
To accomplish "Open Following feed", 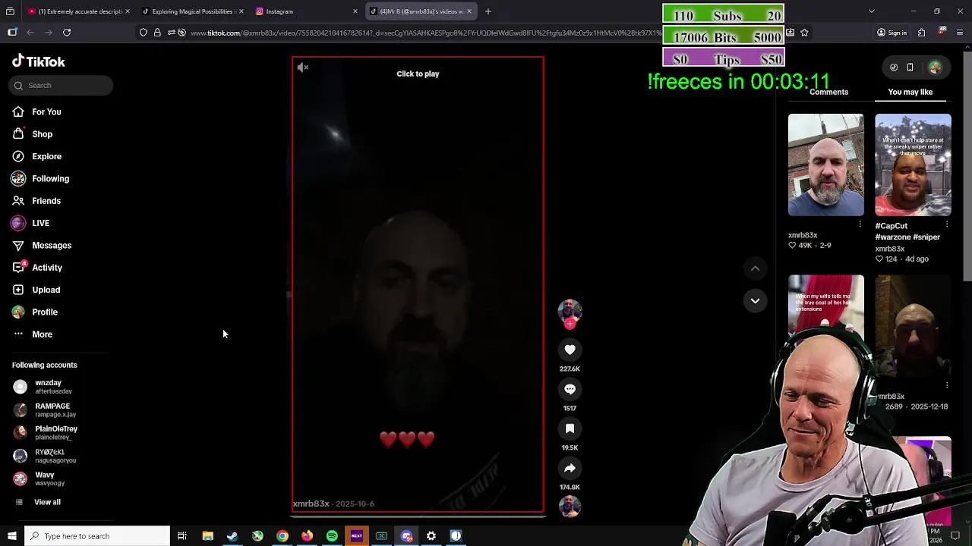I will [50, 179].
